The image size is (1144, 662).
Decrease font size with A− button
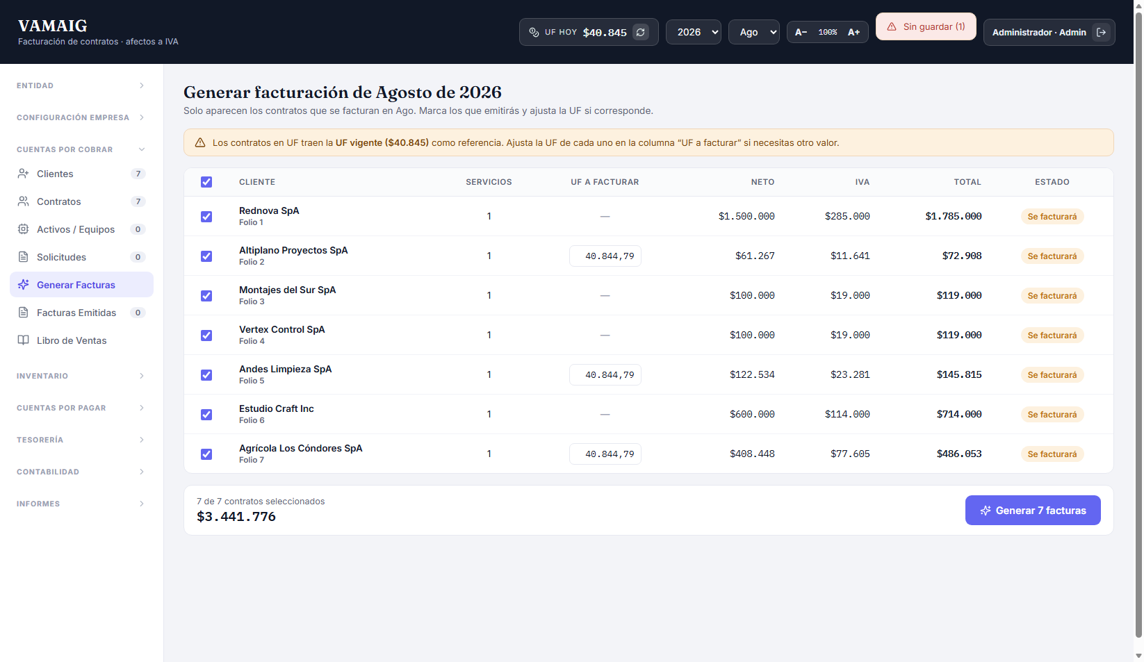[801, 32]
